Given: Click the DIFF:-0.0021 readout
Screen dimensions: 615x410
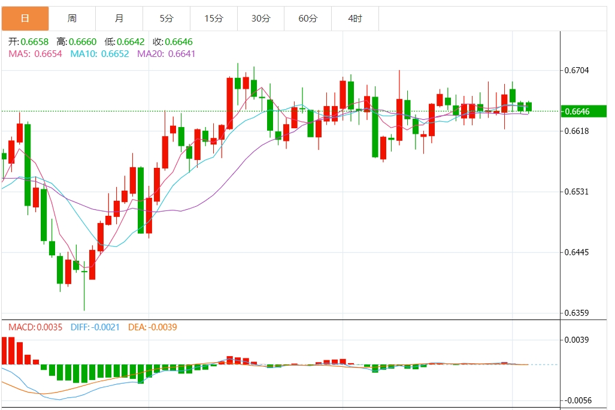Looking at the screenshot, I should pos(95,327).
